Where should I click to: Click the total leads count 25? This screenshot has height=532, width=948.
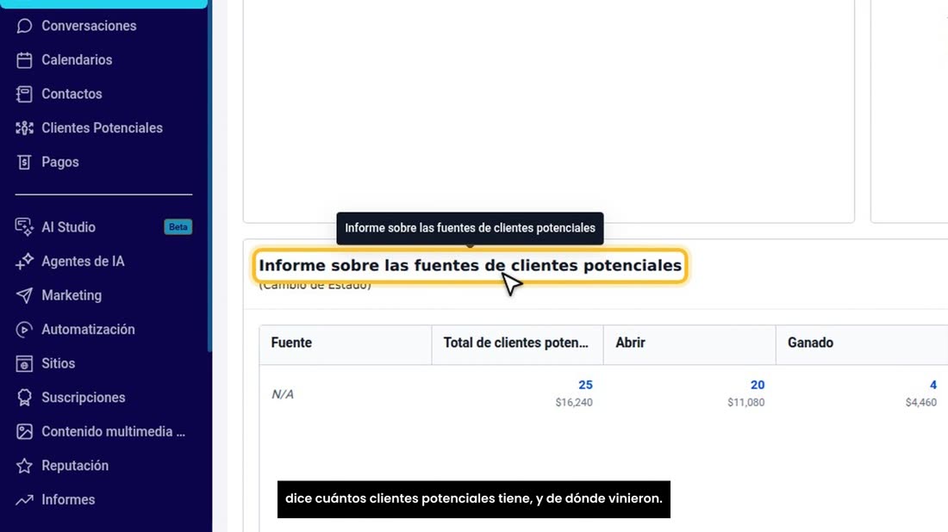coord(585,386)
